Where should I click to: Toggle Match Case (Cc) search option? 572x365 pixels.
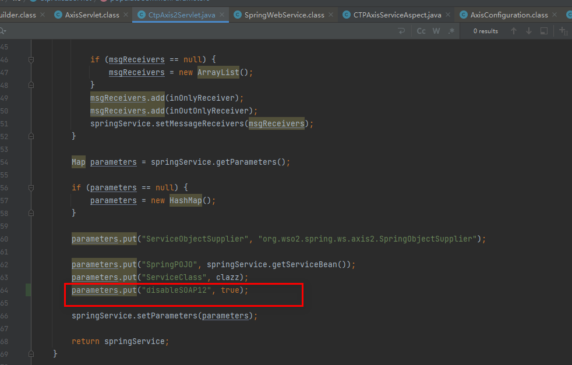click(x=421, y=31)
